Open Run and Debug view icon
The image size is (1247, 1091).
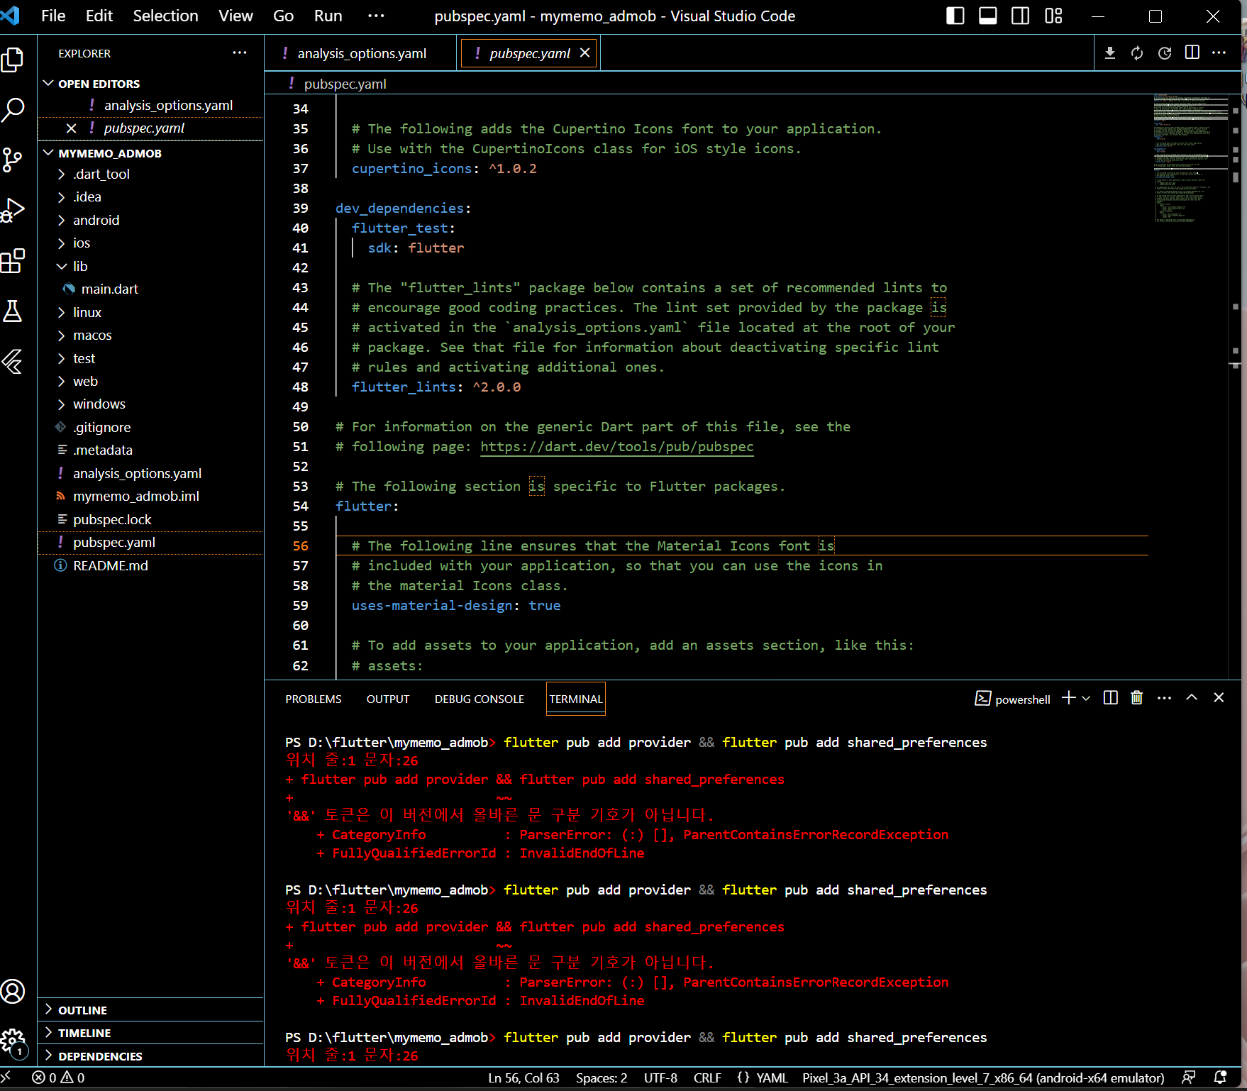coord(13,211)
